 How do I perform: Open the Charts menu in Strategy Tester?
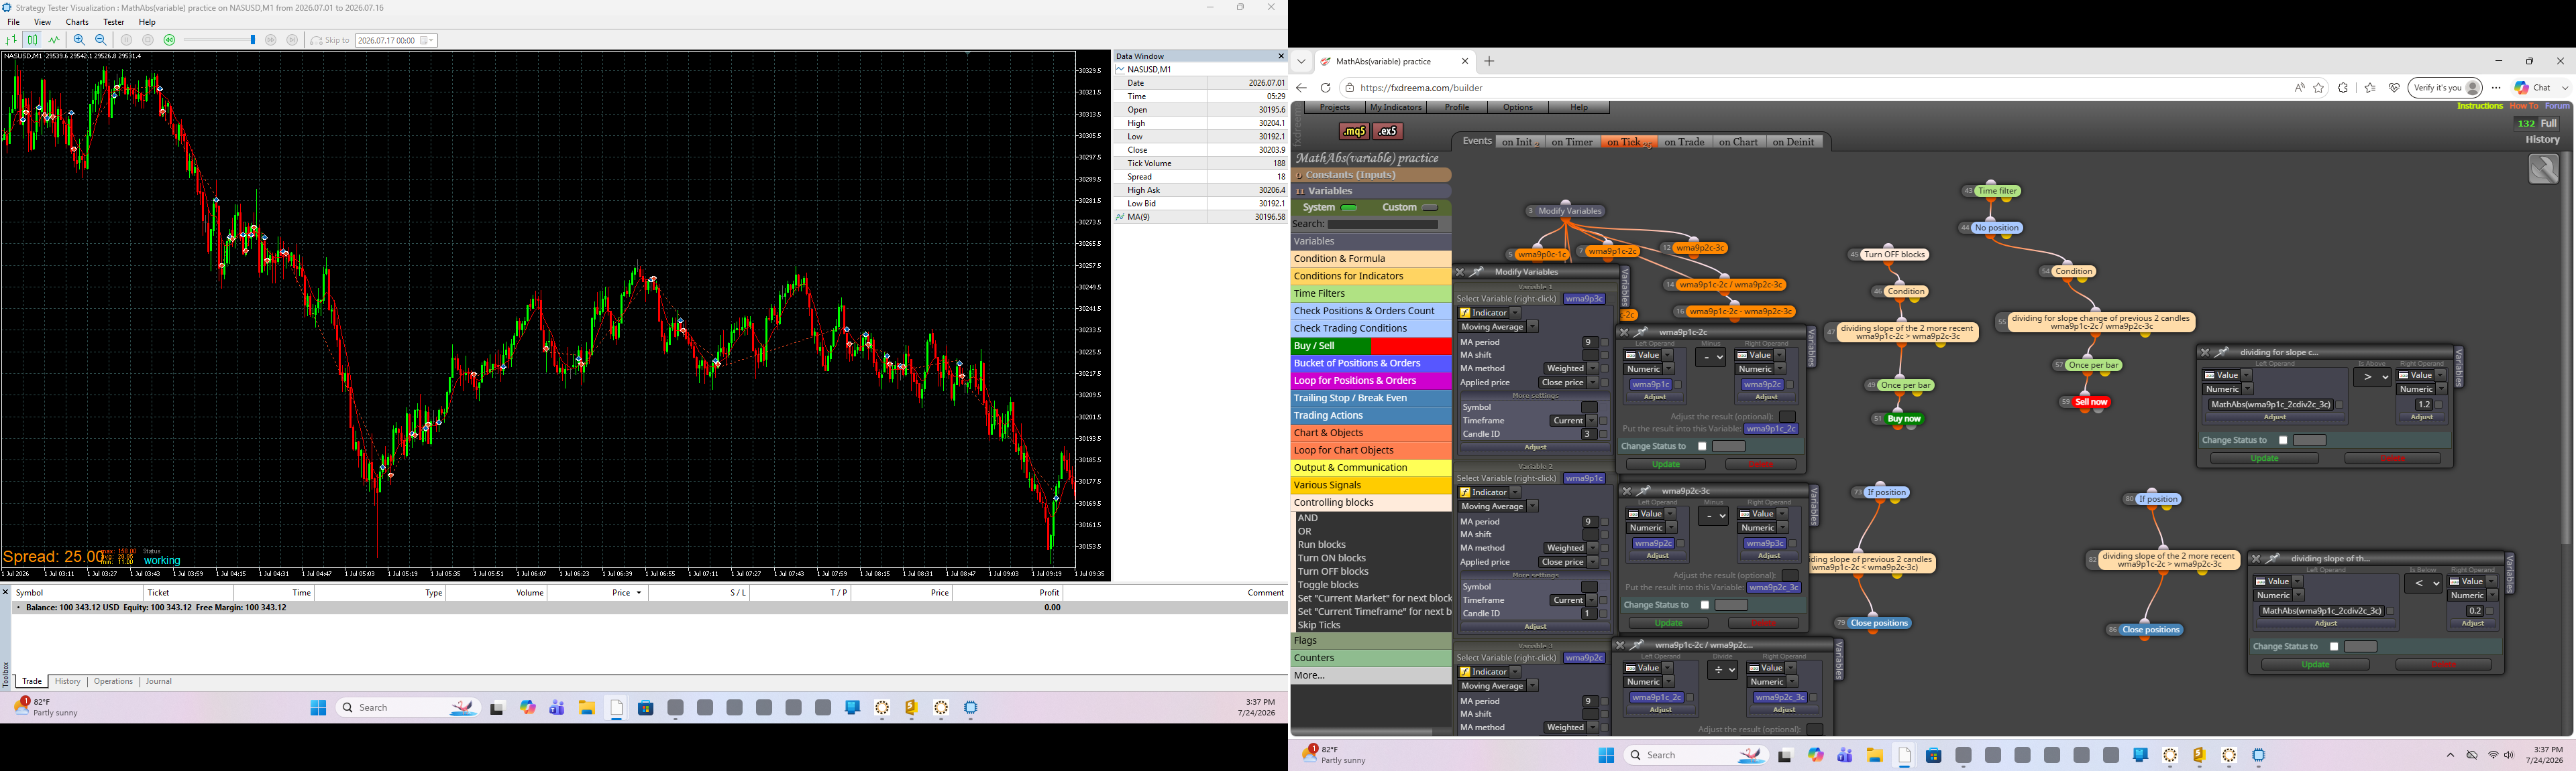[77, 22]
